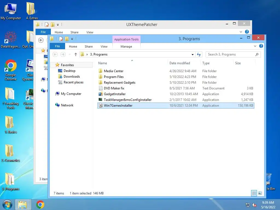Click the help icon in 3. Programs window

pos(261,46)
